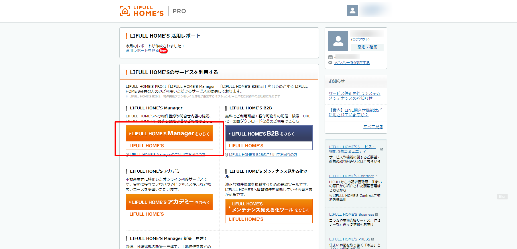Viewport: 517px width, 249px height.
Task: Click the 今月のレポートが作成されました！ text
Action: click(155, 46)
